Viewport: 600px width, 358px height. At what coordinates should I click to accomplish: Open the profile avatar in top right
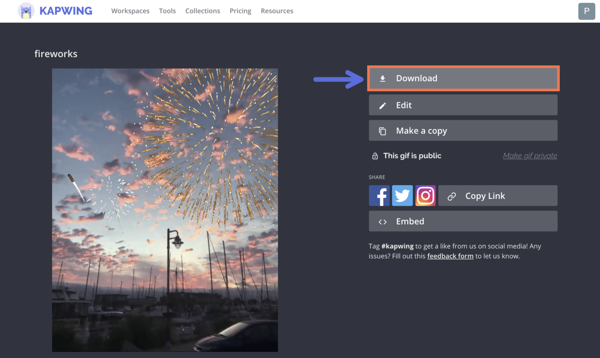[586, 11]
